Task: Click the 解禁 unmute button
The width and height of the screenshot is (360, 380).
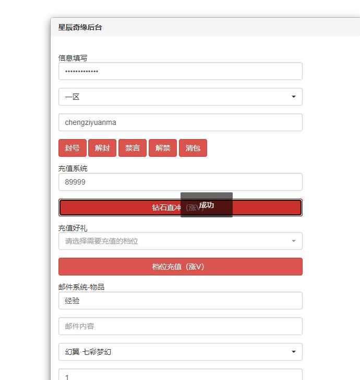Action: point(163,148)
